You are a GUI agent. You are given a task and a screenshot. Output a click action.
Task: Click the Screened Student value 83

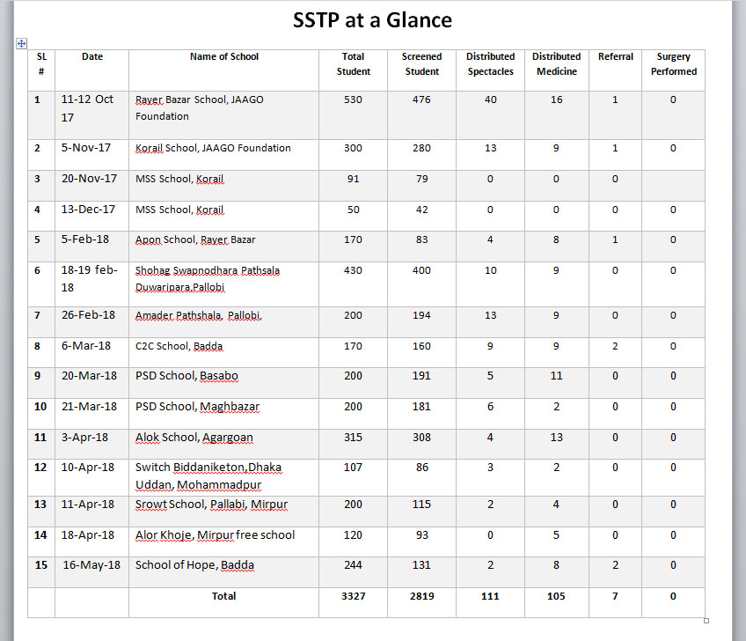422,239
